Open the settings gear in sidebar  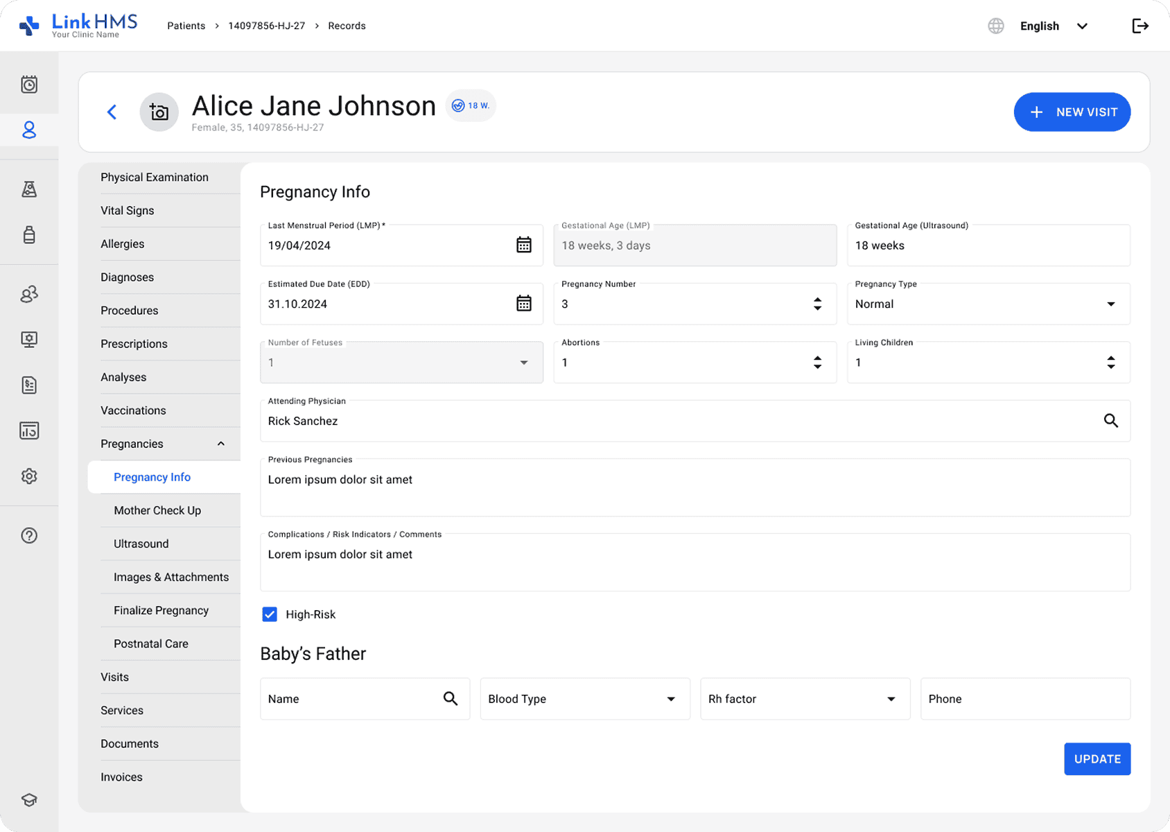29,476
